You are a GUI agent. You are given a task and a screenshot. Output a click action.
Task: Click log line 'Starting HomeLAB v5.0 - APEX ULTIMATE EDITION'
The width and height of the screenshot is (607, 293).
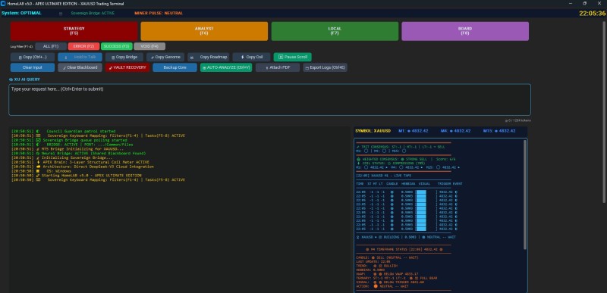click(x=77, y=175)
